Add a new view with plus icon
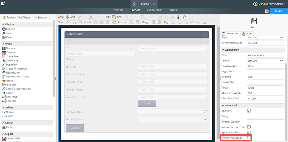The width and height of the screenshot is (288, 142). (70, 17)
